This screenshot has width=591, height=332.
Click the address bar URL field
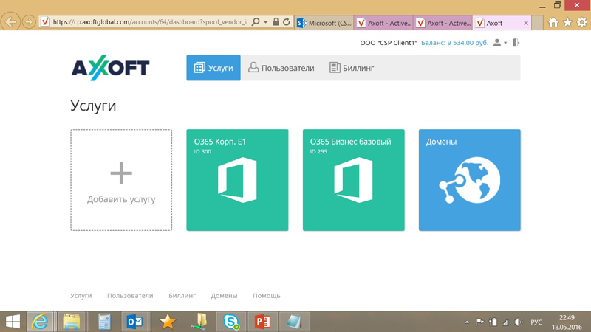click(x=150, y=22)
